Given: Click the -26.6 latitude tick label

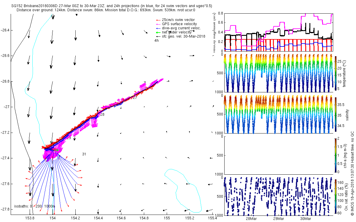Looking at the screenshot, I should point(5,56).
